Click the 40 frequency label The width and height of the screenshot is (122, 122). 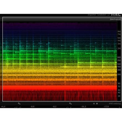[x=119, y=93]
